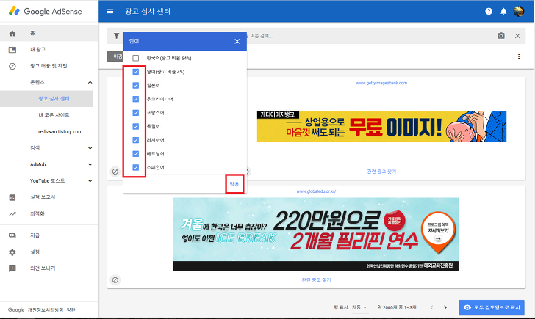Open the 행 표시 자동 rows dropdown

tap(359, 307)
